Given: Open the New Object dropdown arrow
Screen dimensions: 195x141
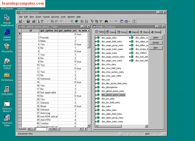Looking at the screenshot, I should (129, 21).
